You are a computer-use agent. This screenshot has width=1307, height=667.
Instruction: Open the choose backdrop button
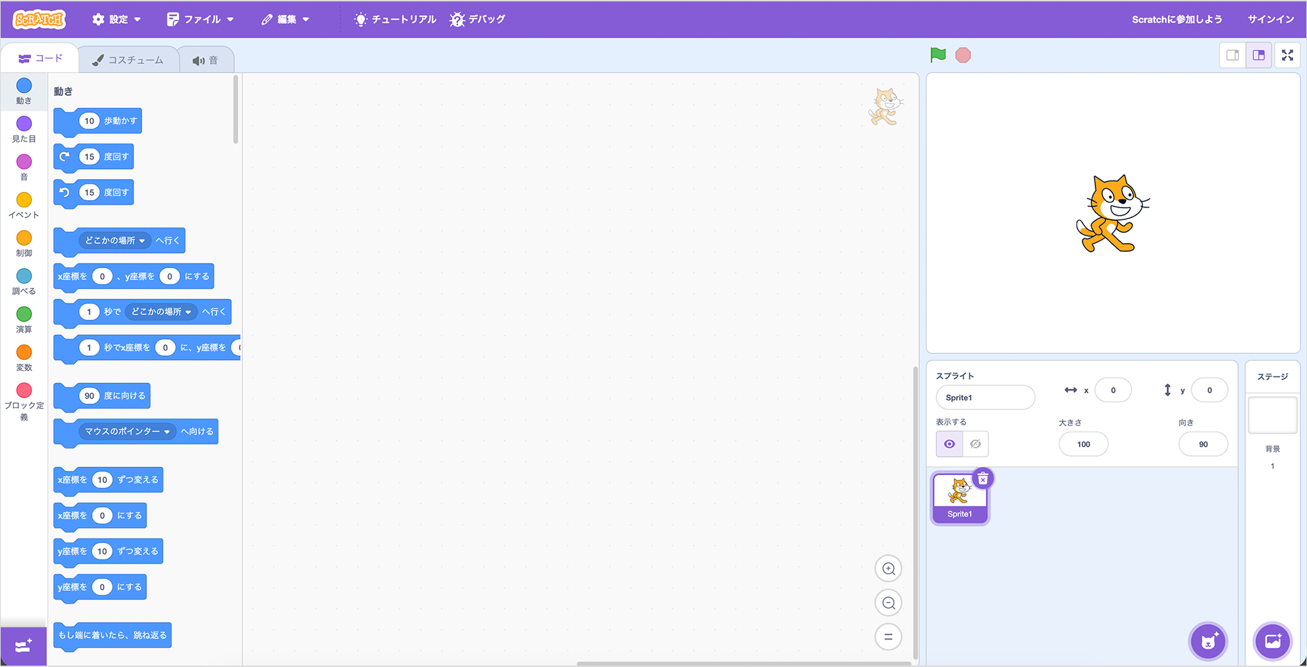pyautogui.click(x=1272, y=641)
